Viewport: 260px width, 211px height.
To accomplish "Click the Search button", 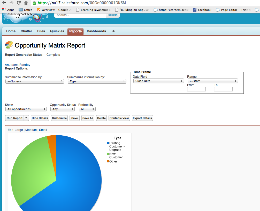I will click(113, 15).
